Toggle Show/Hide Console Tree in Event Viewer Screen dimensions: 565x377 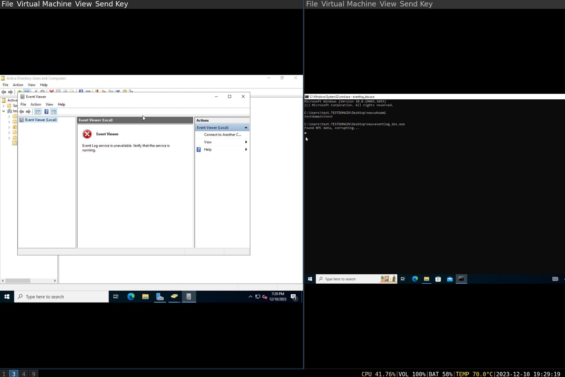[x=38, y=112]
